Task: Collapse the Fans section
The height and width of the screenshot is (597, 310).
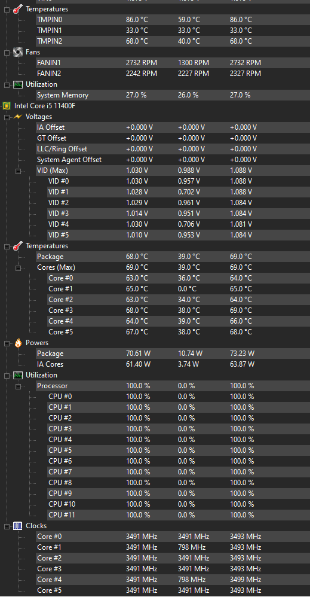Action: click(7, 53)
